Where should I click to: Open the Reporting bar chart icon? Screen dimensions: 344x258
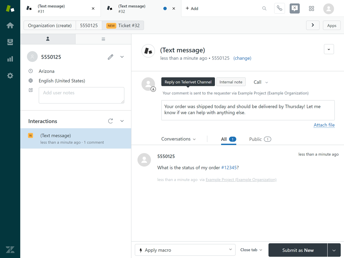(x=10, y=59)
